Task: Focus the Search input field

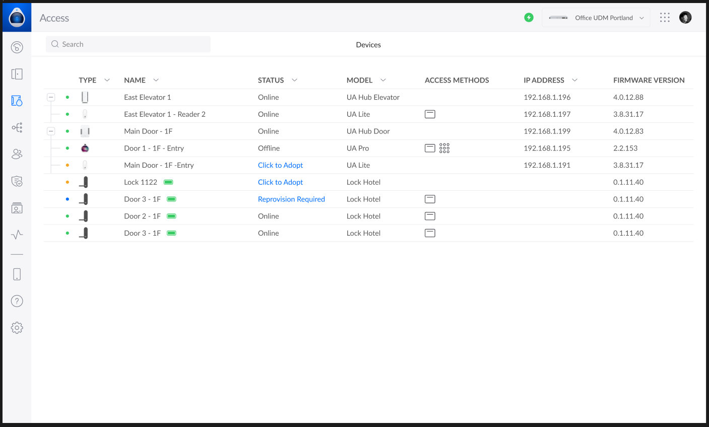Action: pyautogui.click(x=128, y=44)
